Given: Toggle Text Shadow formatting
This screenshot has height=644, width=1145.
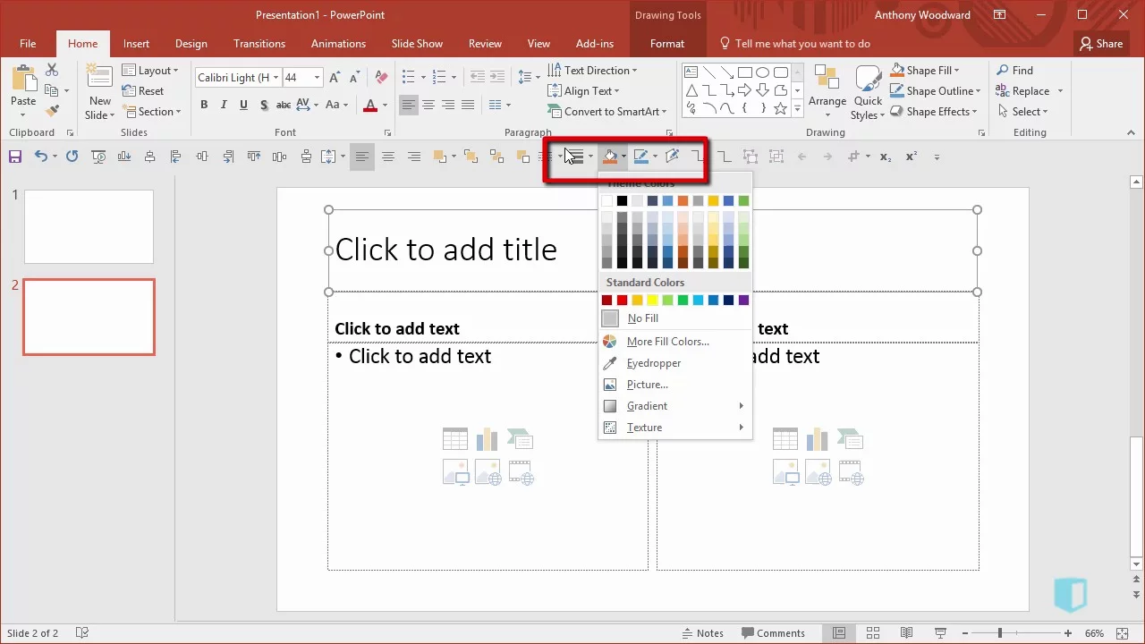Looking at the screenshot, I should [x=264, y=106].
